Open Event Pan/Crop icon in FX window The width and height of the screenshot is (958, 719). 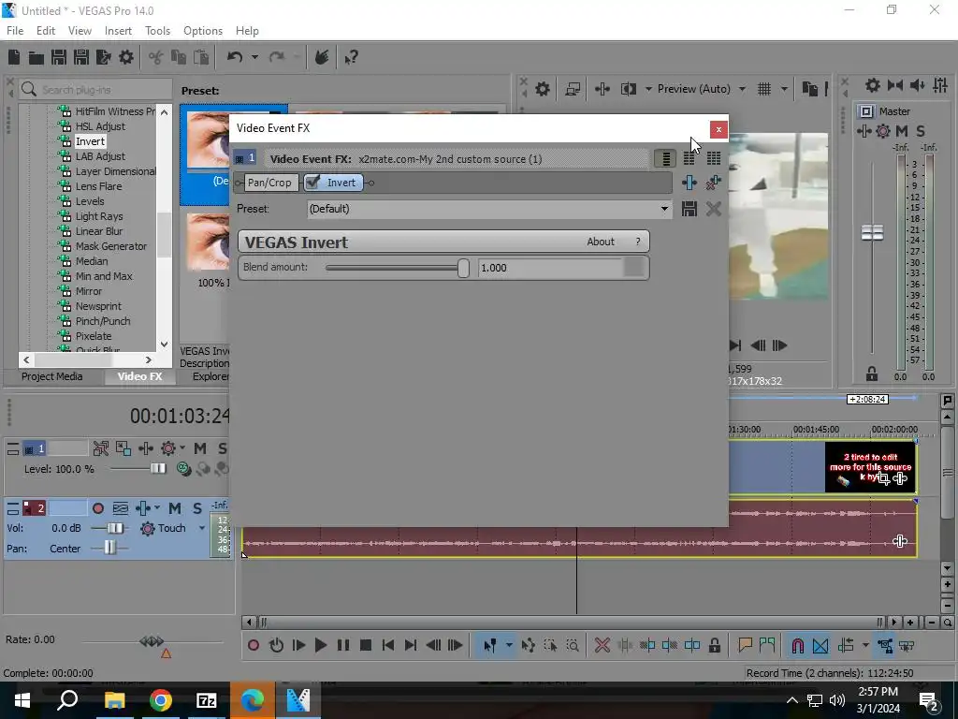[689, 183]
